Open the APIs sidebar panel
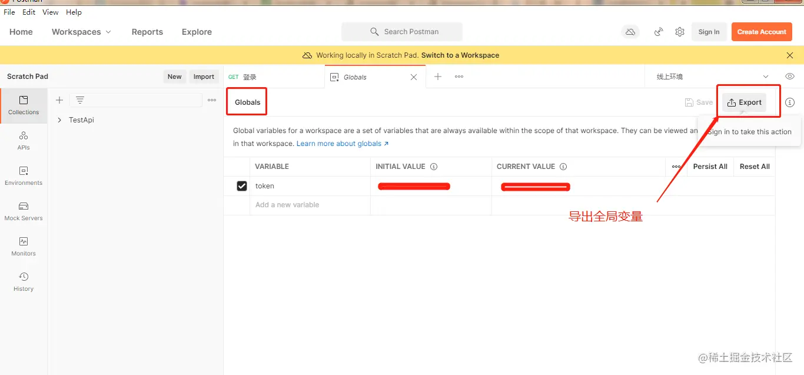 24,141
